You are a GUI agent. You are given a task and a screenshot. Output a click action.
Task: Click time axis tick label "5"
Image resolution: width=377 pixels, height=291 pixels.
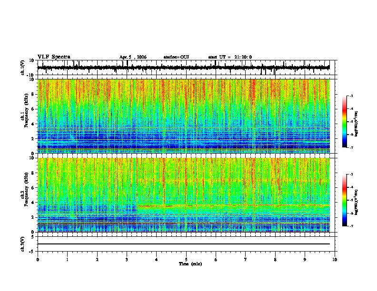tap(186, 260)
